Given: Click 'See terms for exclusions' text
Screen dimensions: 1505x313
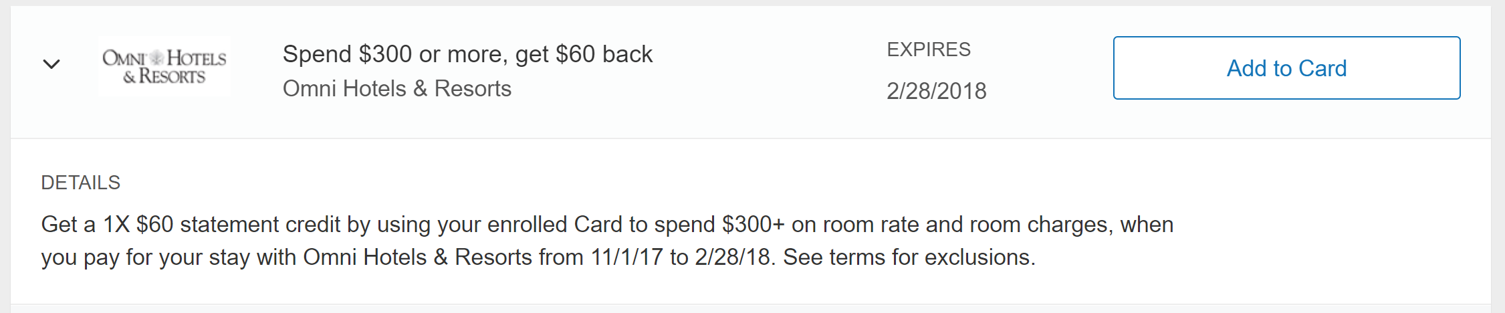Looking at the screenshot, I should point(909,257).
